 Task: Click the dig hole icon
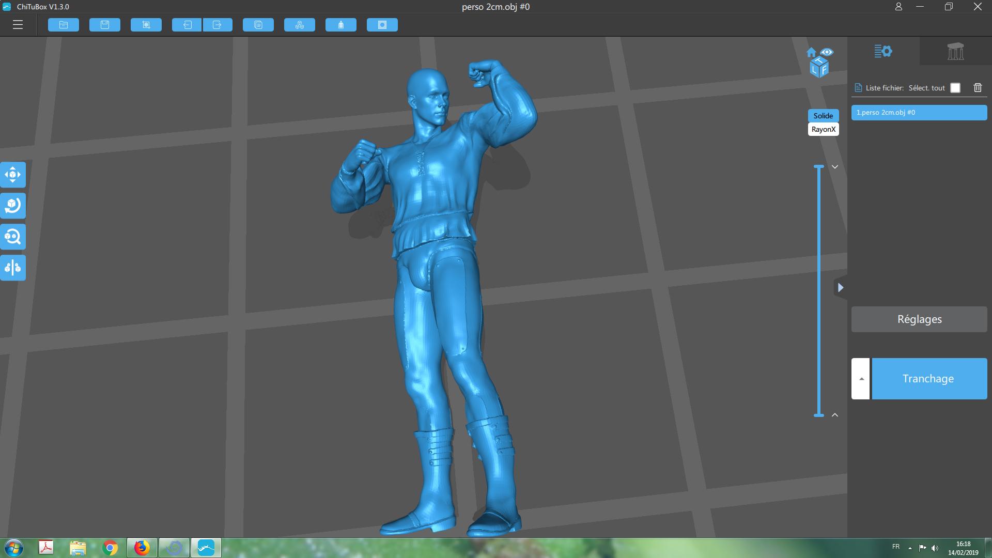(382, 25)
